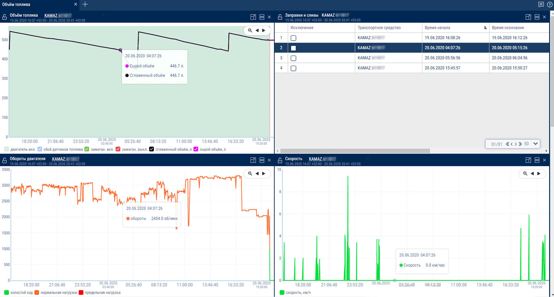Click 'скорость, км/ч' green legend swatch
This screenshot has height=297, width=554.
282,293
